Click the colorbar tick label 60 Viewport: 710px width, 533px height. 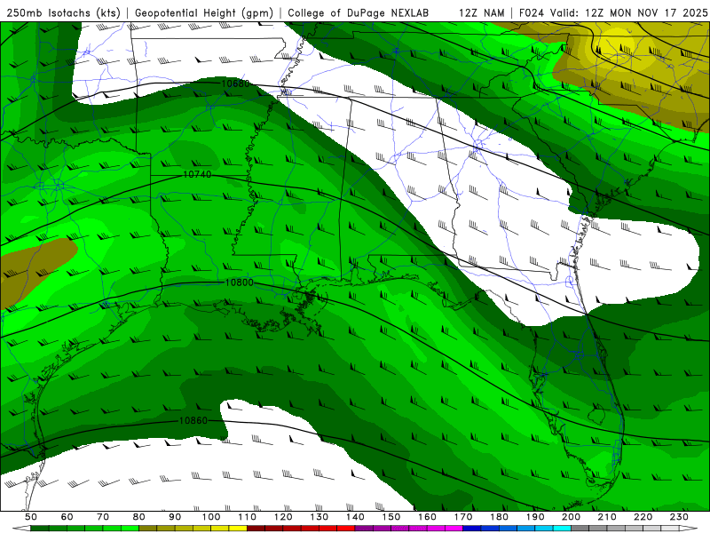[67, 517]
